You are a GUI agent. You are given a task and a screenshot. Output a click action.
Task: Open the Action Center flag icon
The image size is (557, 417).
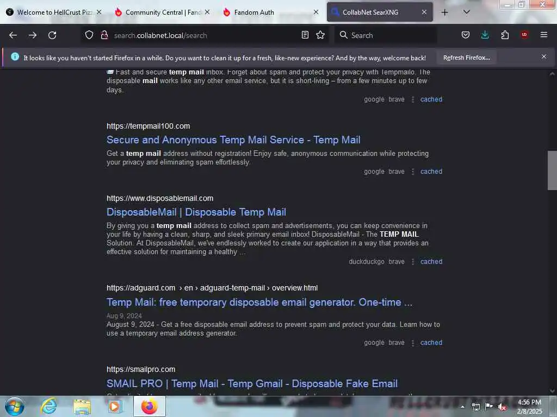[489, 406]
